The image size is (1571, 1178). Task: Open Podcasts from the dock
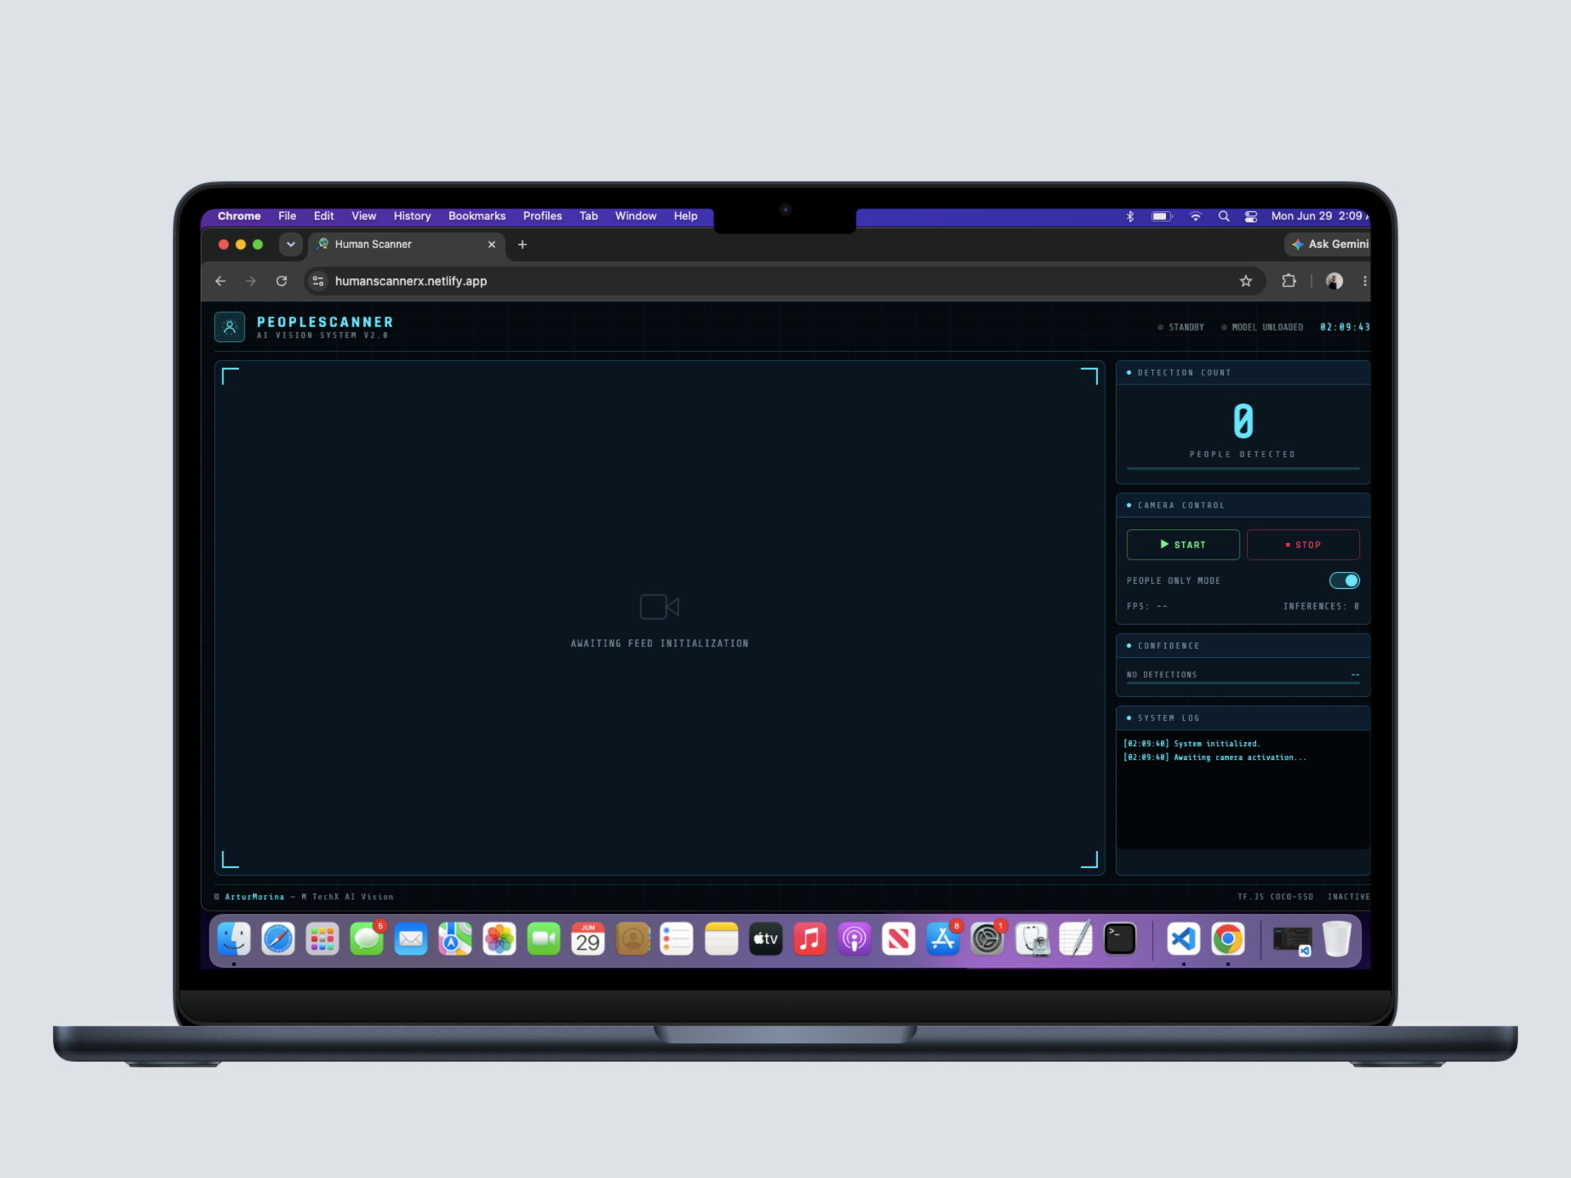(854, 939)
